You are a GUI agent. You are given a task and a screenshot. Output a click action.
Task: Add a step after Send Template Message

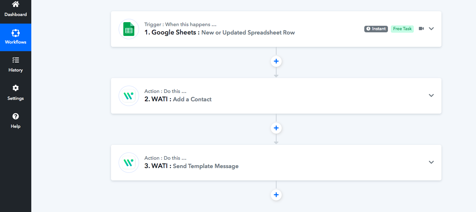coord(276,195)
